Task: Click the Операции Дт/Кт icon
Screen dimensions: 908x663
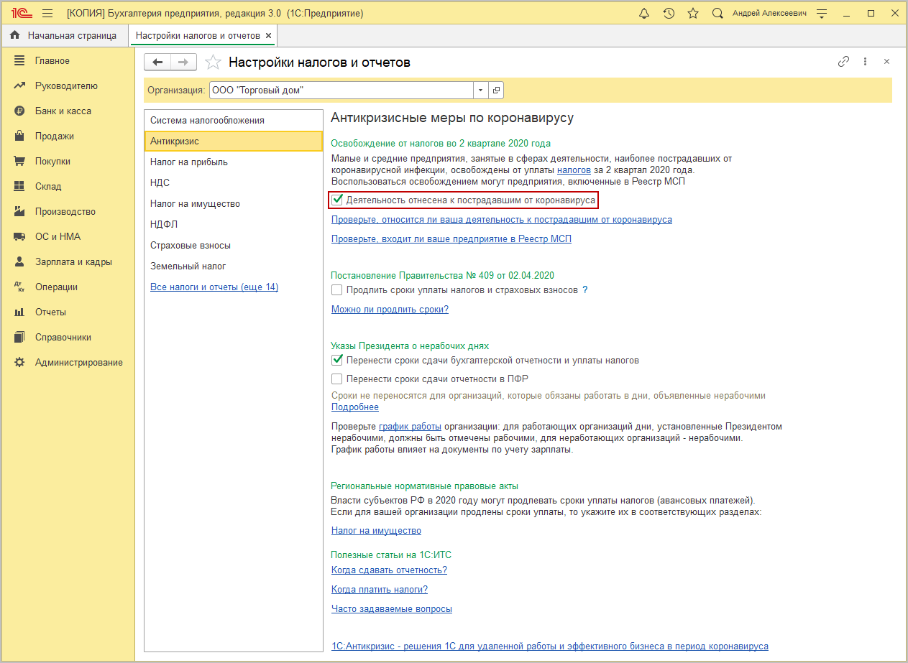Action: click(19, 287)
